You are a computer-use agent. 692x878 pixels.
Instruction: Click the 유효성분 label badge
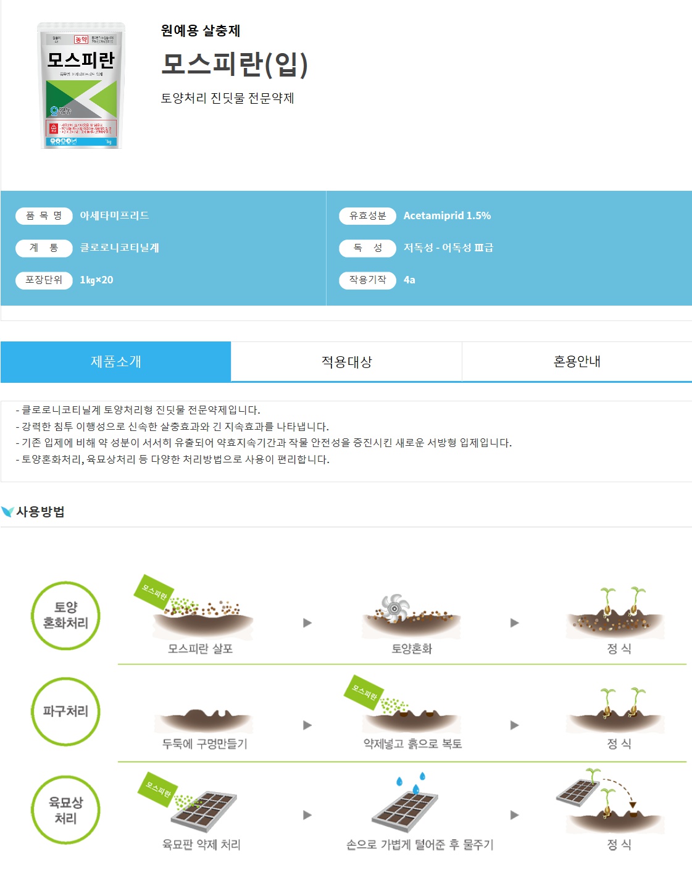point(367,215)
